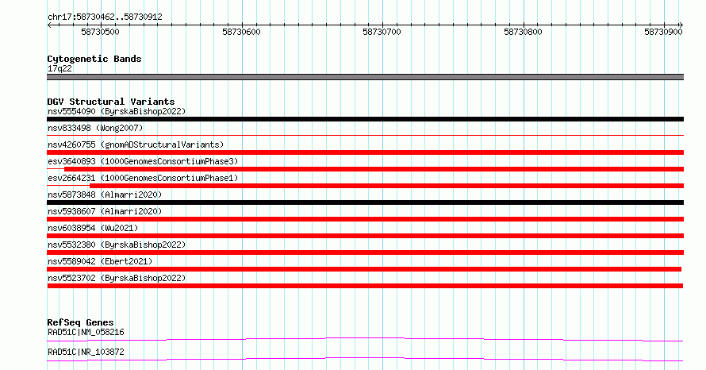706x370 pixels.
Task: Click the red bar for nsv5532380
Action: [x=365, y=252]
